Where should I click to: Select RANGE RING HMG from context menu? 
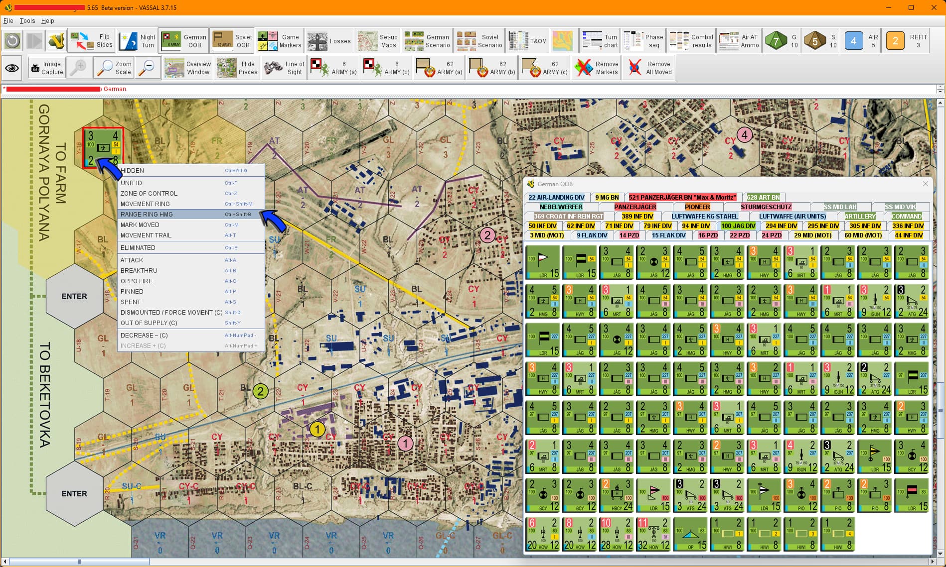pos(147,214)
